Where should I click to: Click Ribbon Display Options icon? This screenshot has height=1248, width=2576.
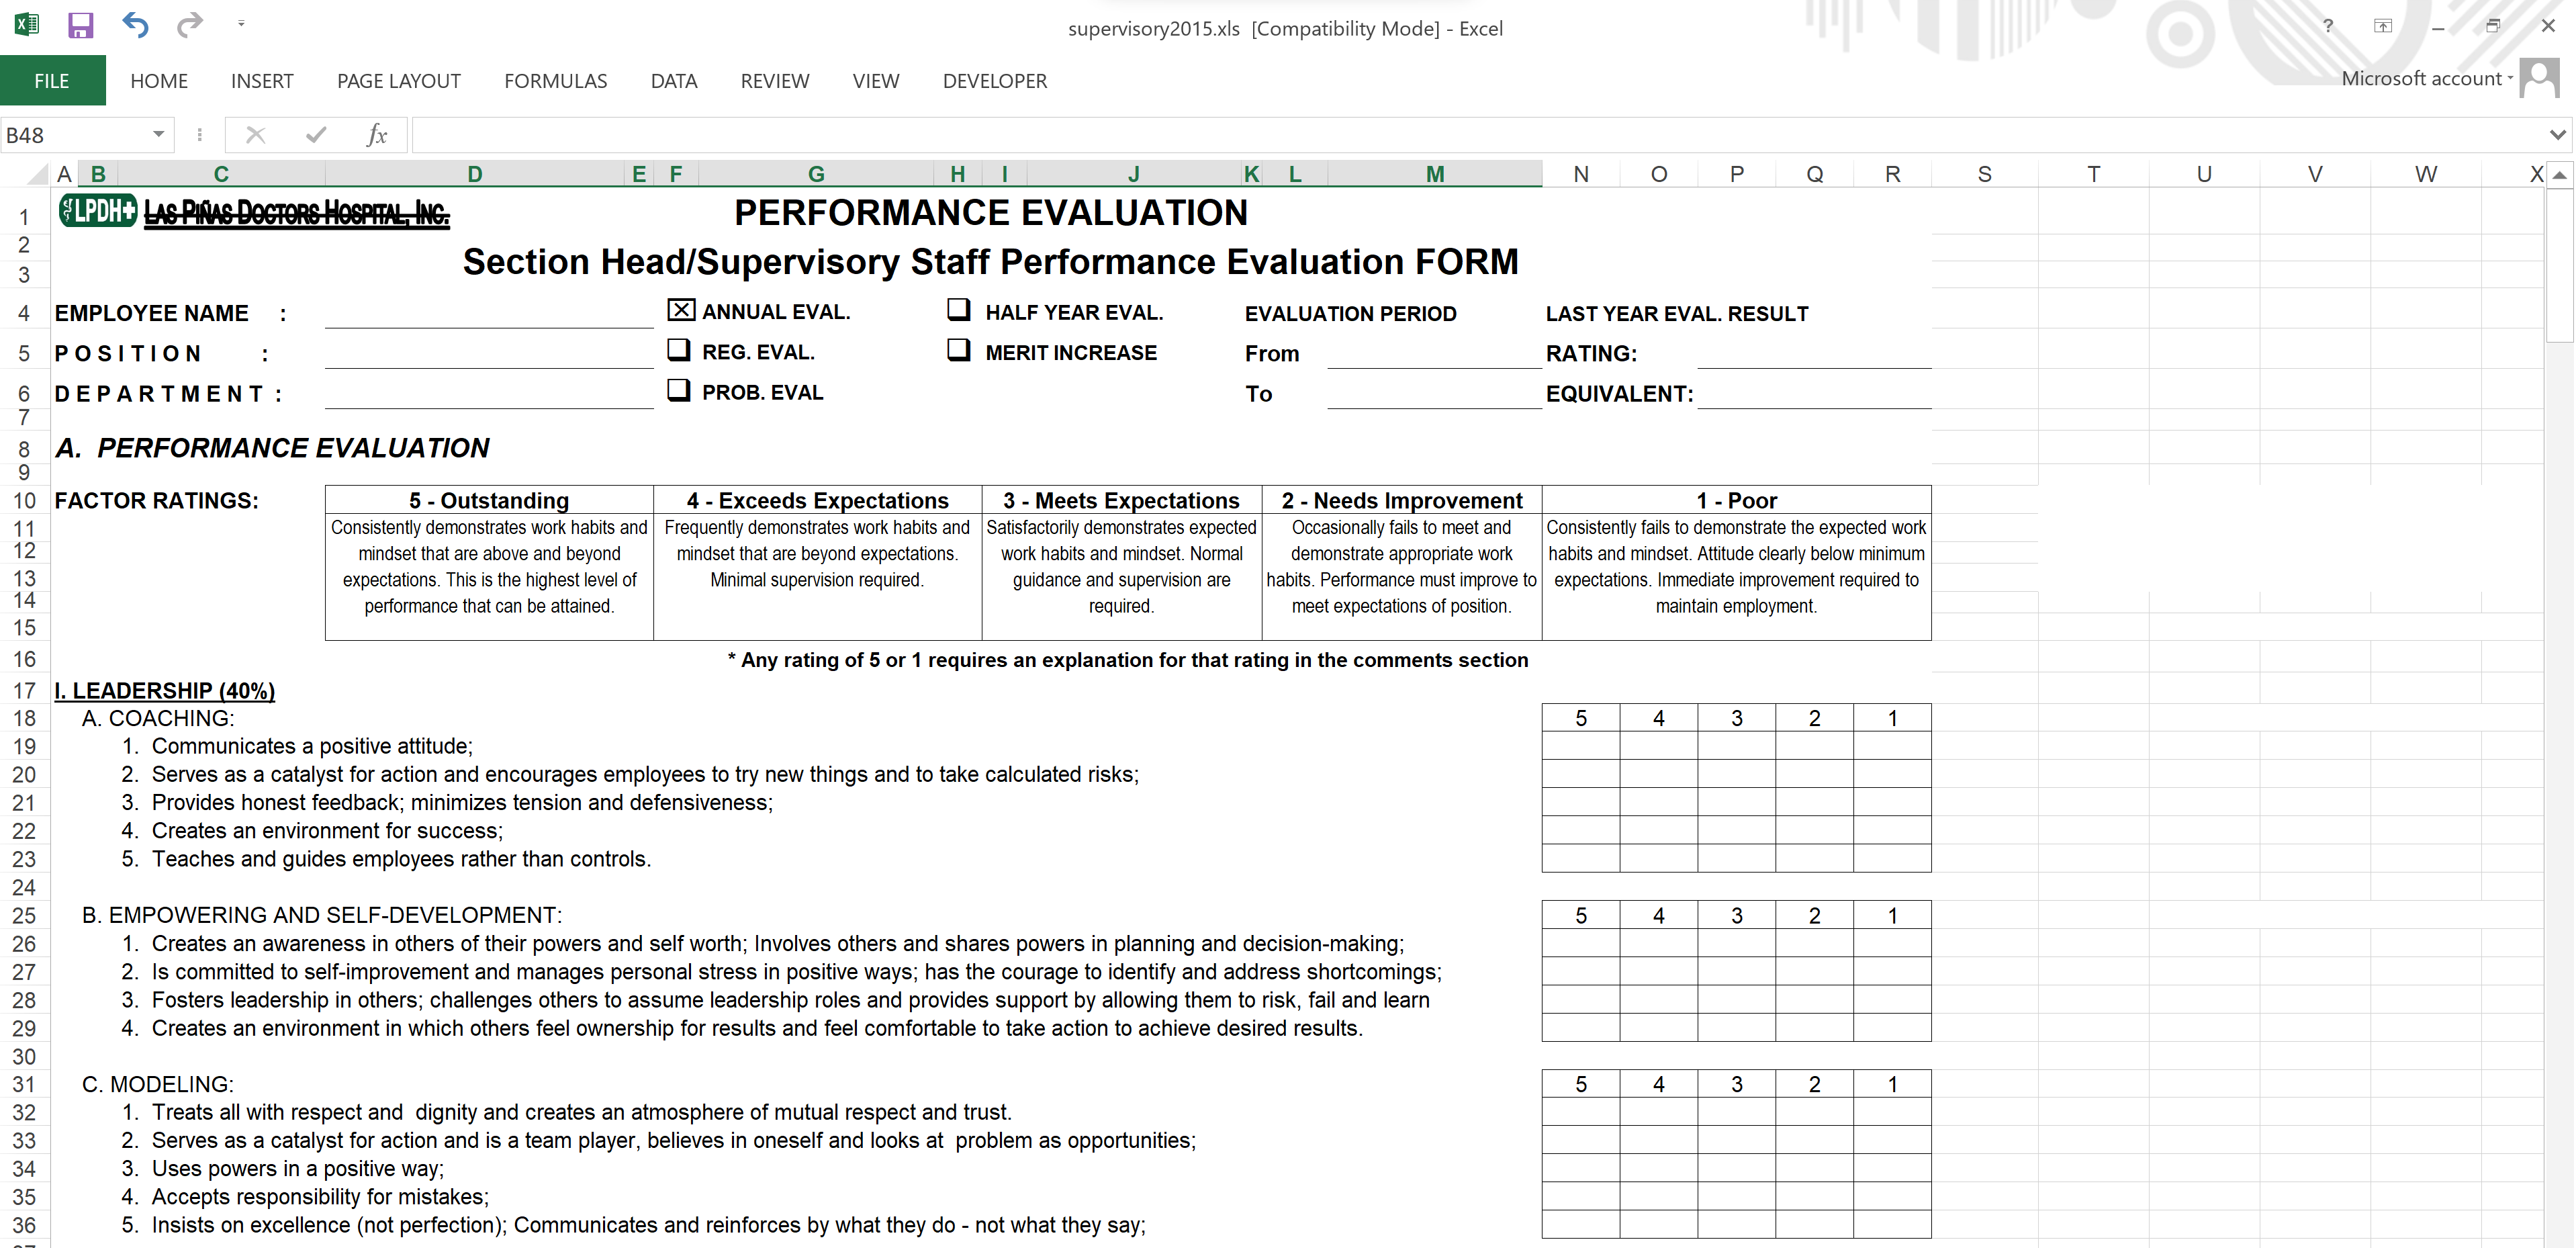(2383, 27)
